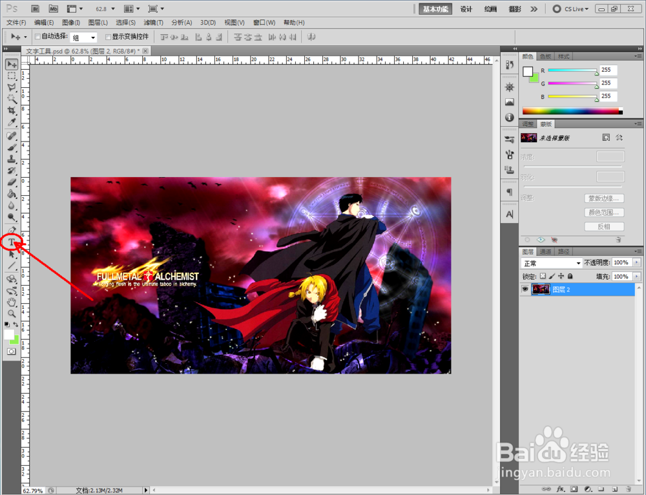Select the Eraser tool
Screen dimensions: 646x495
coord(12,182)
